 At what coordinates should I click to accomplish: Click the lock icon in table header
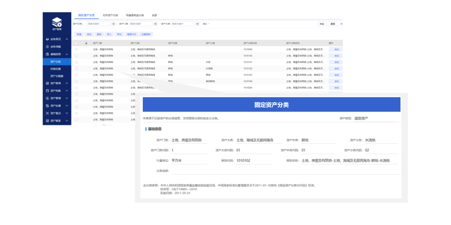[x=86, y=43]
